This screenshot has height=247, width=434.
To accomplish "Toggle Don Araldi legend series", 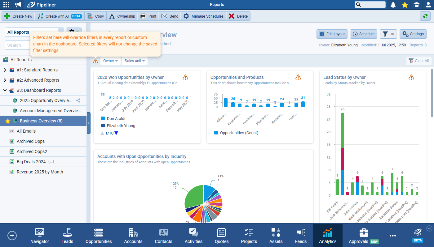I will (x=116, y=118).
